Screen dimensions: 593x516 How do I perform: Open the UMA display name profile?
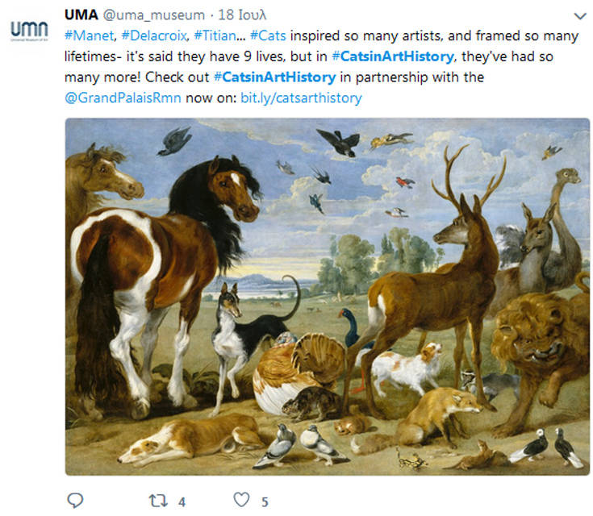[x=80, y=15]
